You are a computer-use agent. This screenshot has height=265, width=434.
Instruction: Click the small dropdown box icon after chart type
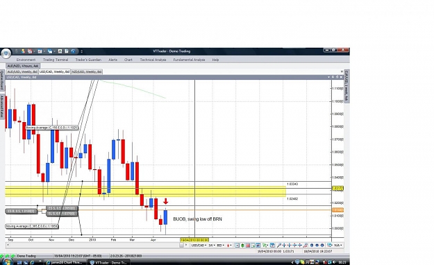[x=237, y=246]
